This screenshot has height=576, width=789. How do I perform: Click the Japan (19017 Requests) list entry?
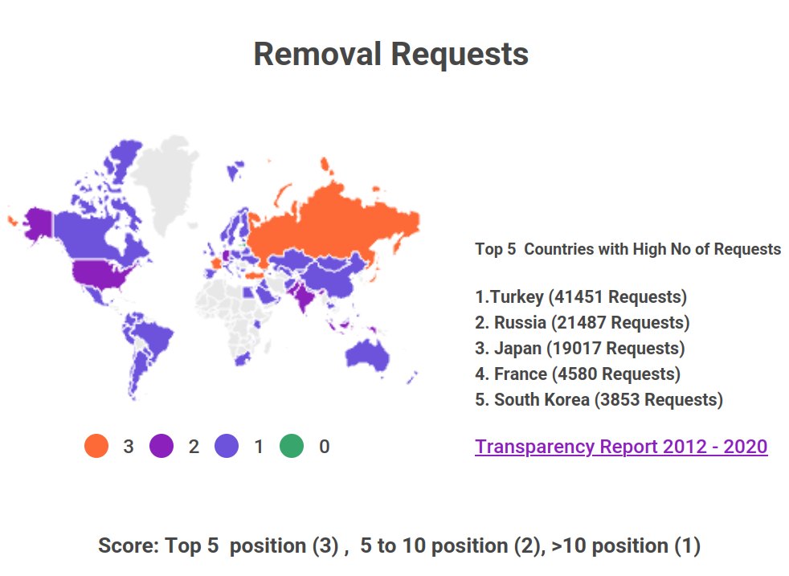pos(579,349)
